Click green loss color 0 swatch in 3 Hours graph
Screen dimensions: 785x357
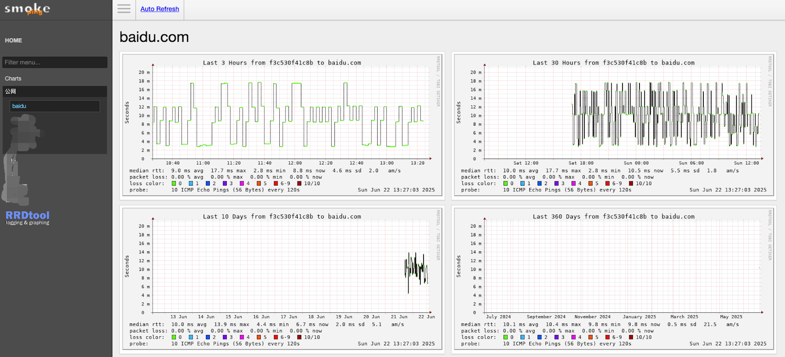(x=174, y=183)
